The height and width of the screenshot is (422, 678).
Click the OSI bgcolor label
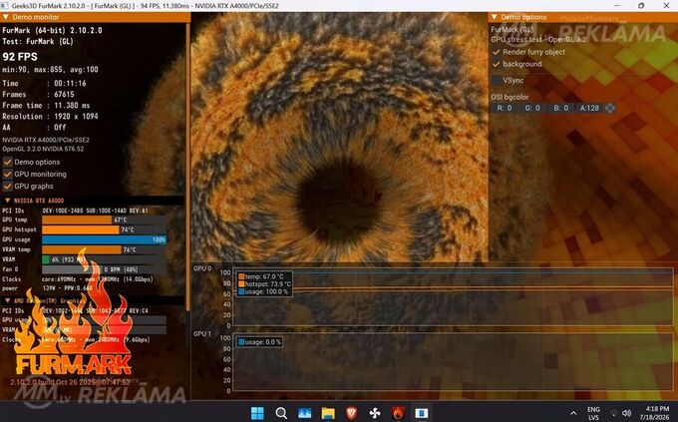(509, 97)
